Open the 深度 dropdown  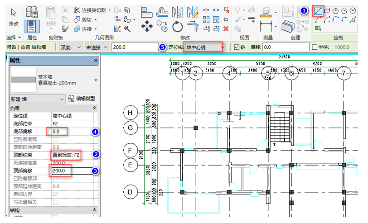(x=71, y=47)
